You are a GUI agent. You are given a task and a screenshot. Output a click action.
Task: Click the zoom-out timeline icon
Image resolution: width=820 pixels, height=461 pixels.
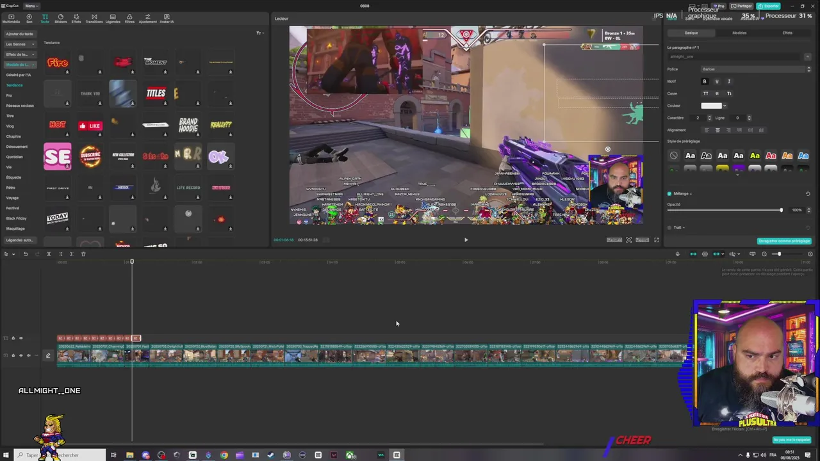pyautogui.click(x=764, y=254)
